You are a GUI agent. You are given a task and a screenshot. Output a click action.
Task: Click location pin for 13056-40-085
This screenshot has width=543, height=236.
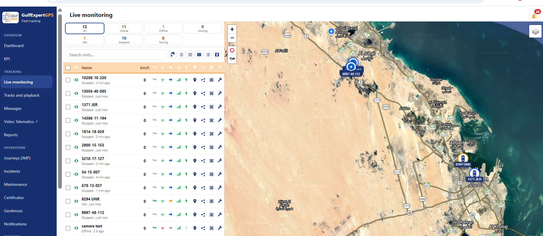click(x=195, y=93)
